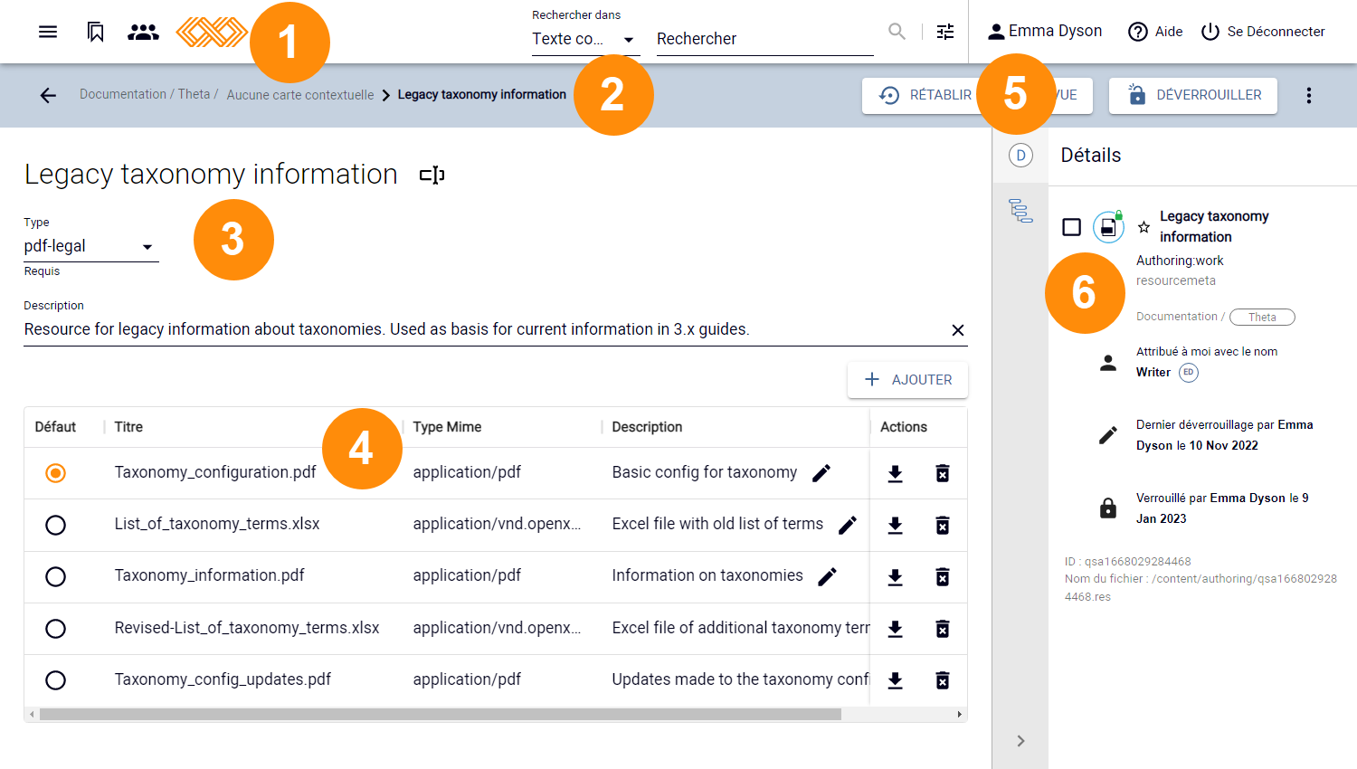1357x769 pixels.
Task: Download List_of_taxonomy_terms.xlsx
Action: (x=895, y=525)
